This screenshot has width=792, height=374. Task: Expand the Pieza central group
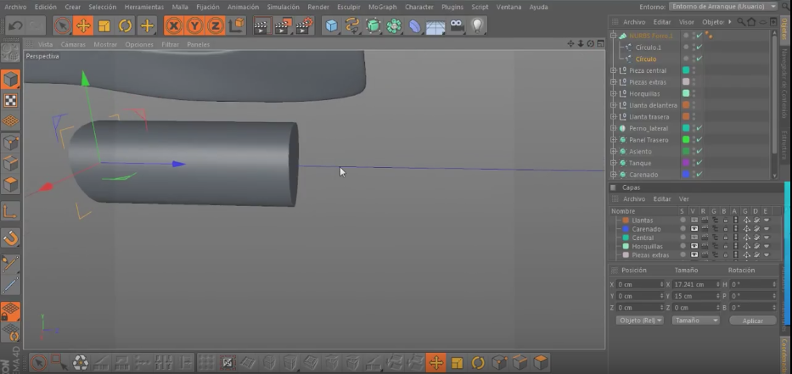[613, 70]
